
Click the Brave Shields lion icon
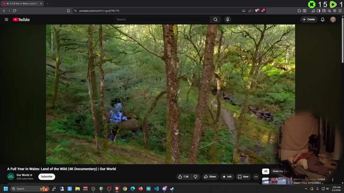[x=257, y=11]
